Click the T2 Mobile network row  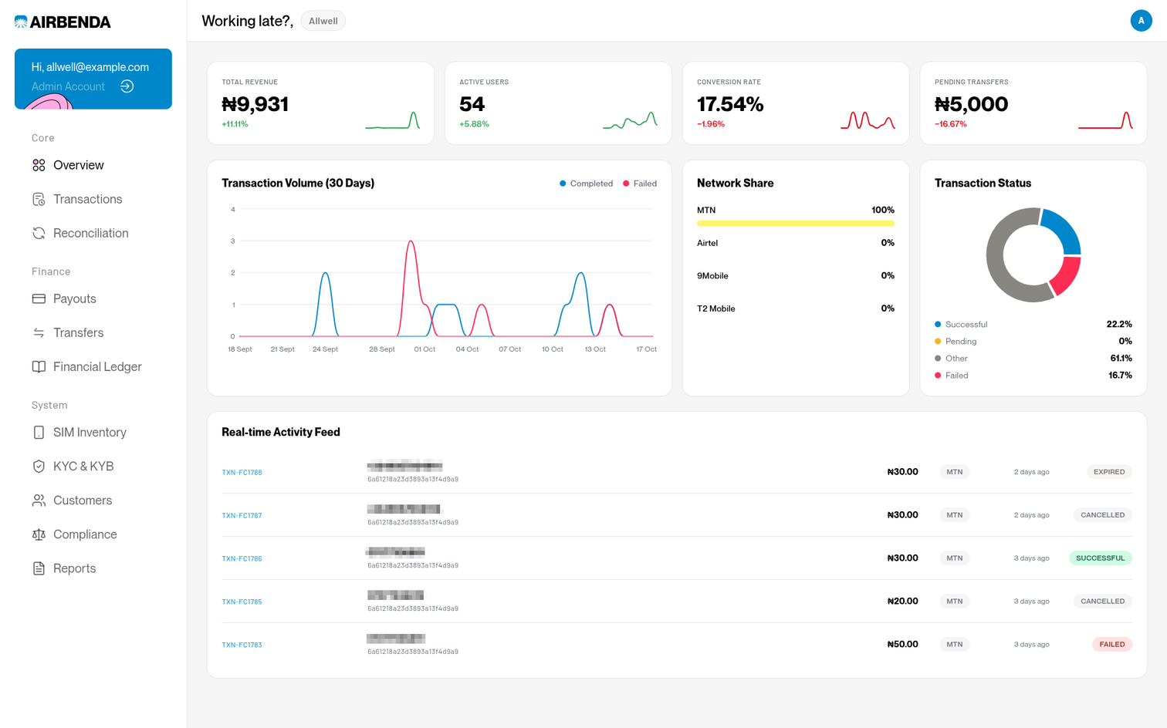pyautogui.click(x=796, y=308)
